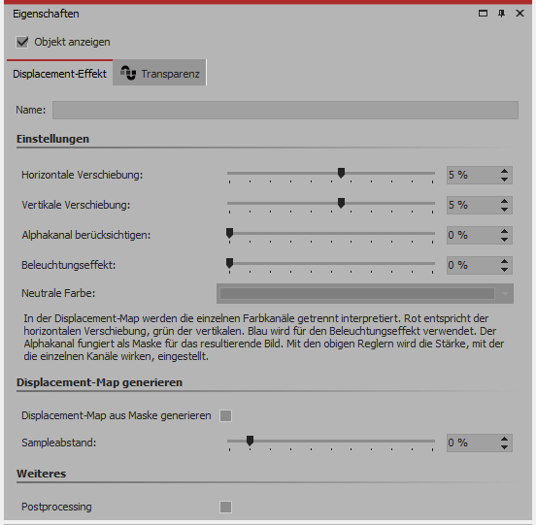
Task: Close the Eigenschaften panel
Action: tap(519, 14)
